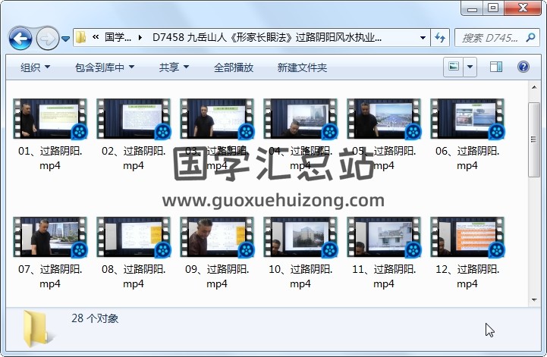This screenshot has height=357, width=547.
Task: Select the 07、过路阴阳.mp4 video thumbnail
Action: [x=50, y=236]
